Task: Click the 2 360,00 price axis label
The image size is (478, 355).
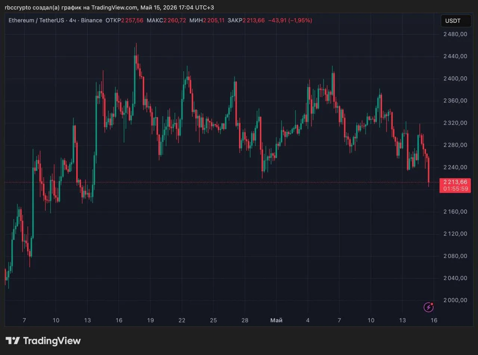Action: point(455,100)
